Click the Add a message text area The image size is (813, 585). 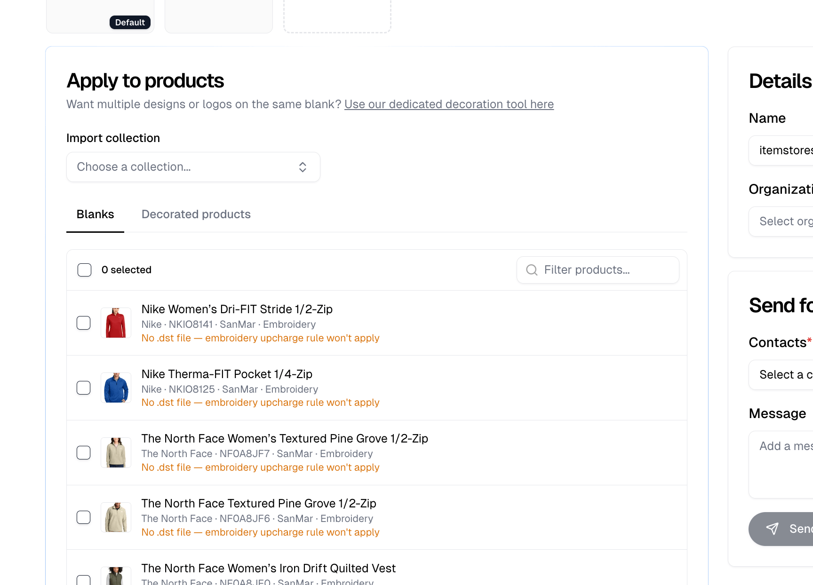(781, 465)
